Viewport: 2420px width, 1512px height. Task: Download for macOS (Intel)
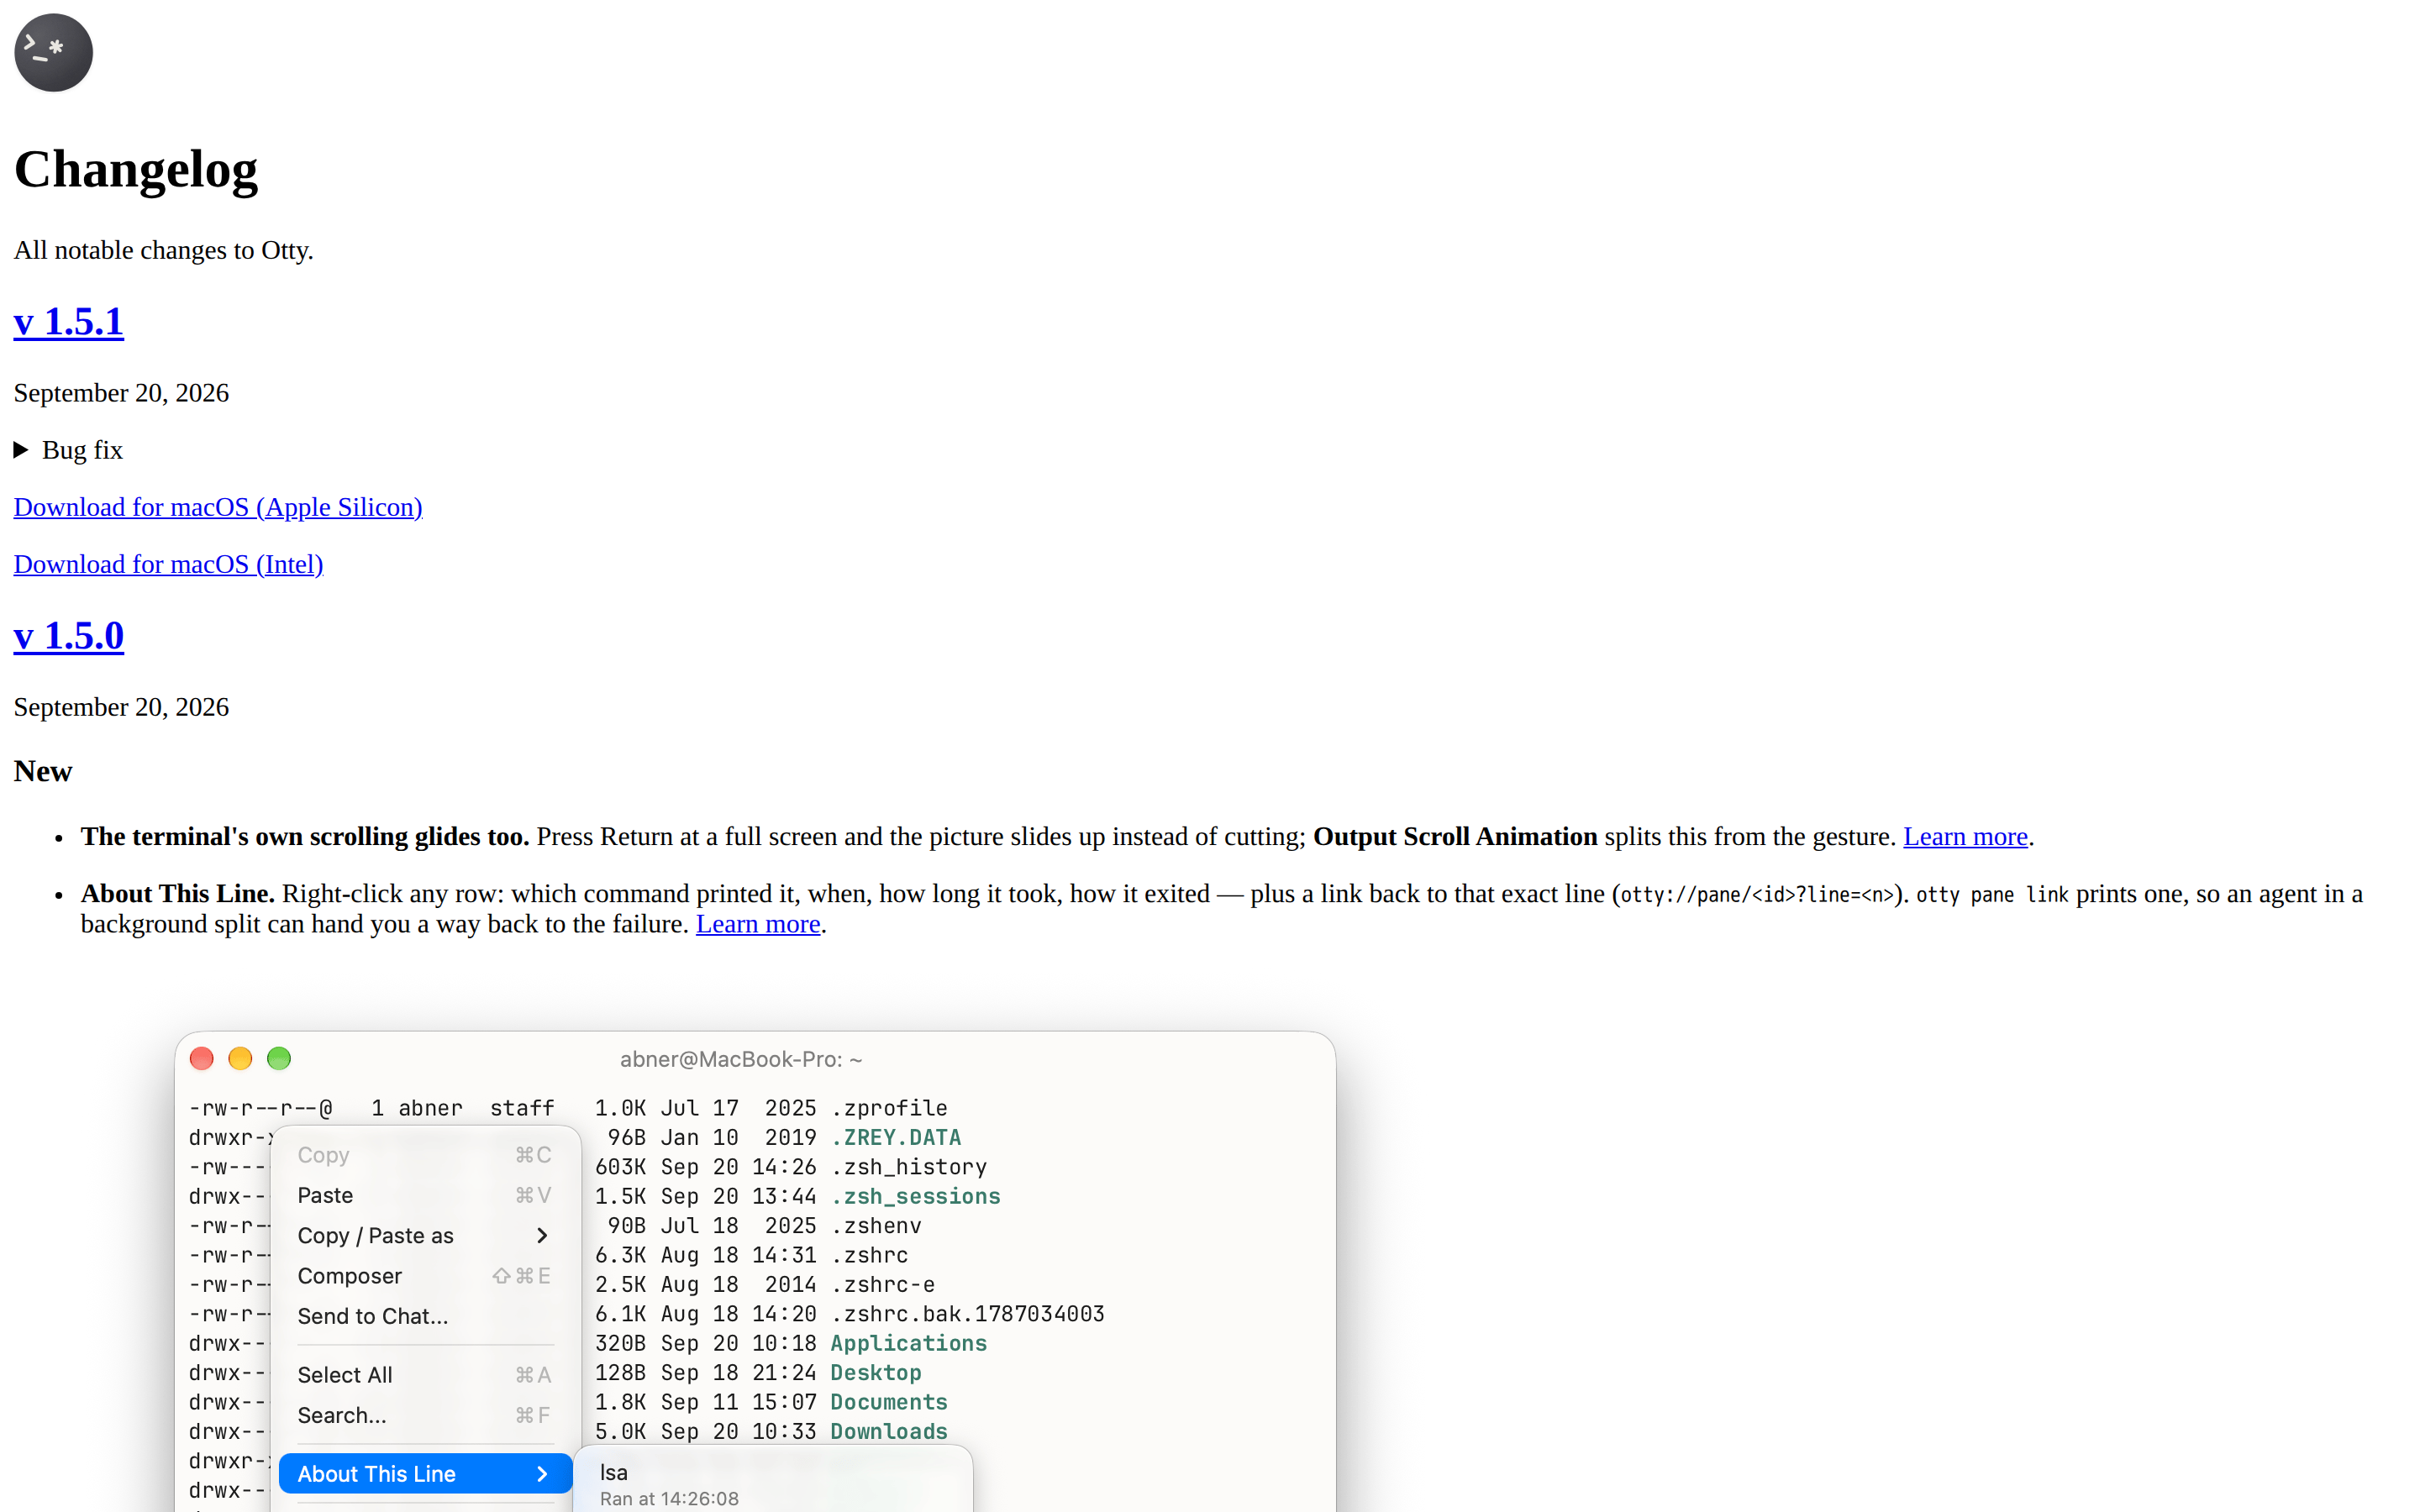168,564
